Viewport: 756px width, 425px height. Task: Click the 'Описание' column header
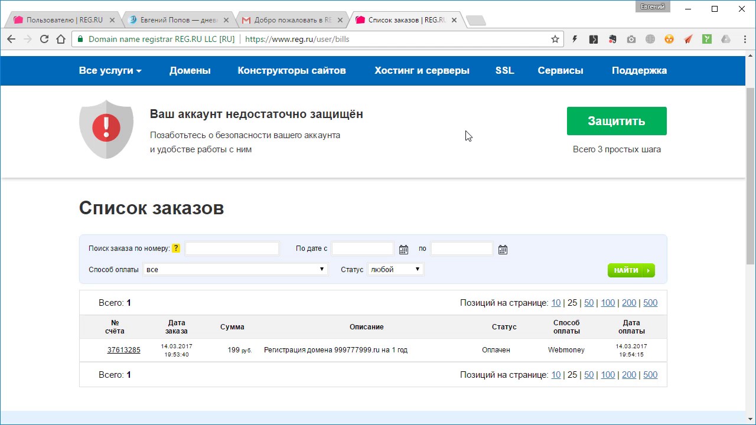(x=367, y=327)
